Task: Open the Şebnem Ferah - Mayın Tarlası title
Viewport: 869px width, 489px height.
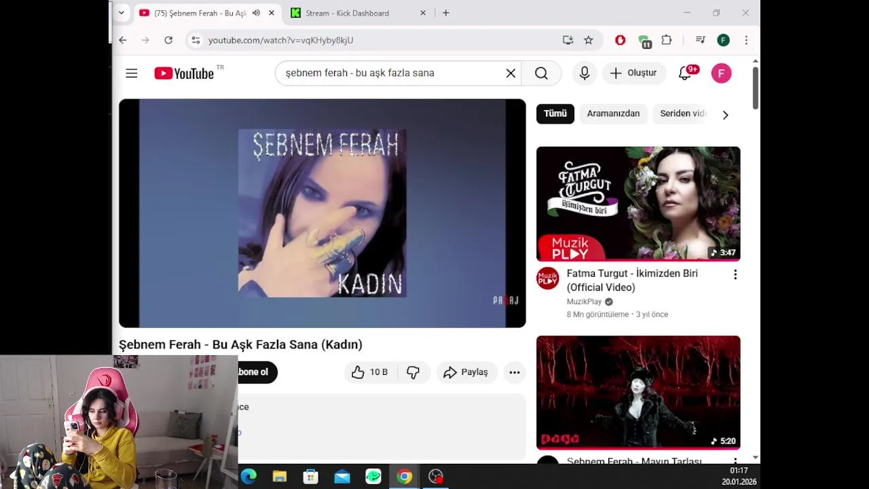Action: click(x=634, y=460)
